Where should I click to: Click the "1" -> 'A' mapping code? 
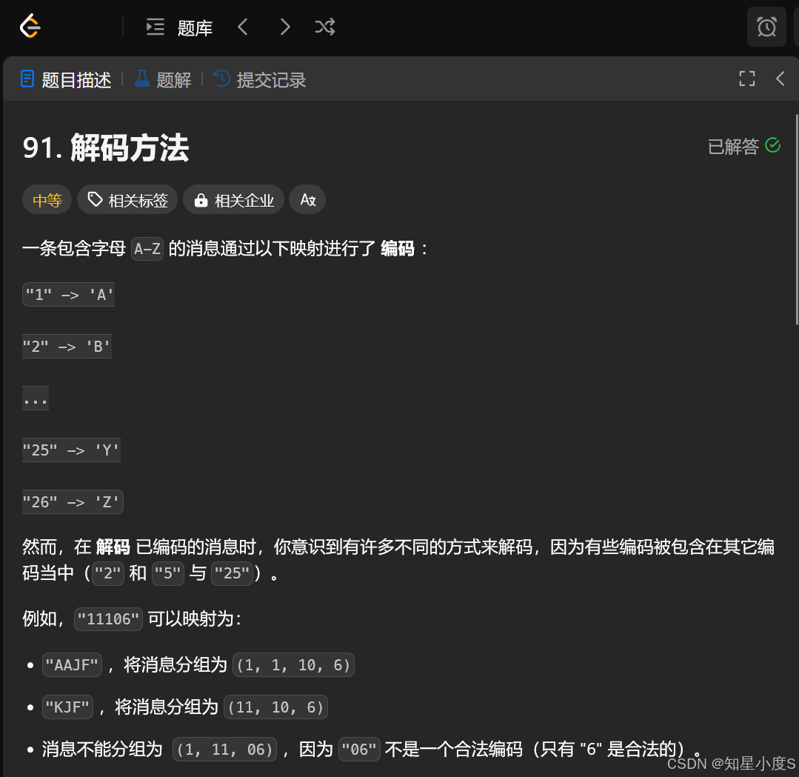point(69,295)
